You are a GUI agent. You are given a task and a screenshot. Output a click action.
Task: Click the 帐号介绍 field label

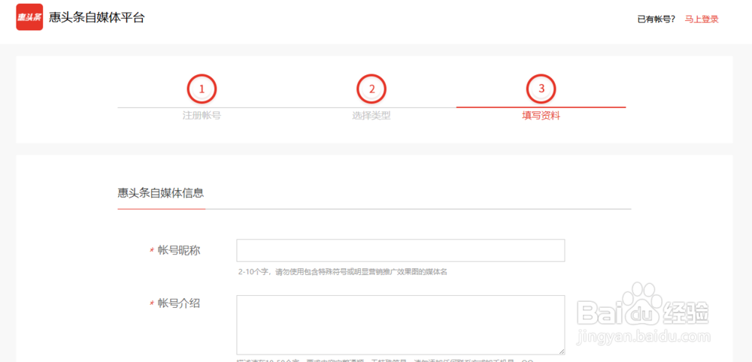(179, 303)
